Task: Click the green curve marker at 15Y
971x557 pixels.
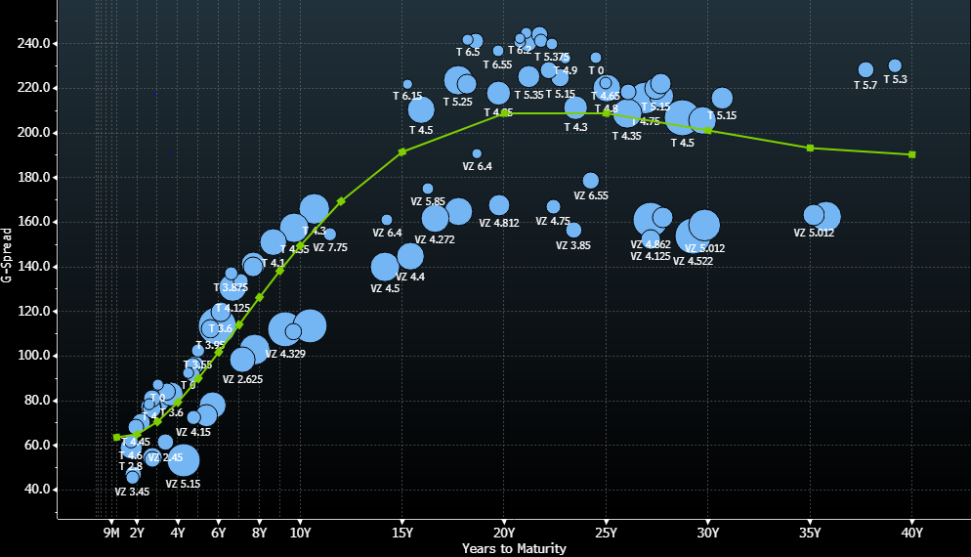Action: (402, 151)
